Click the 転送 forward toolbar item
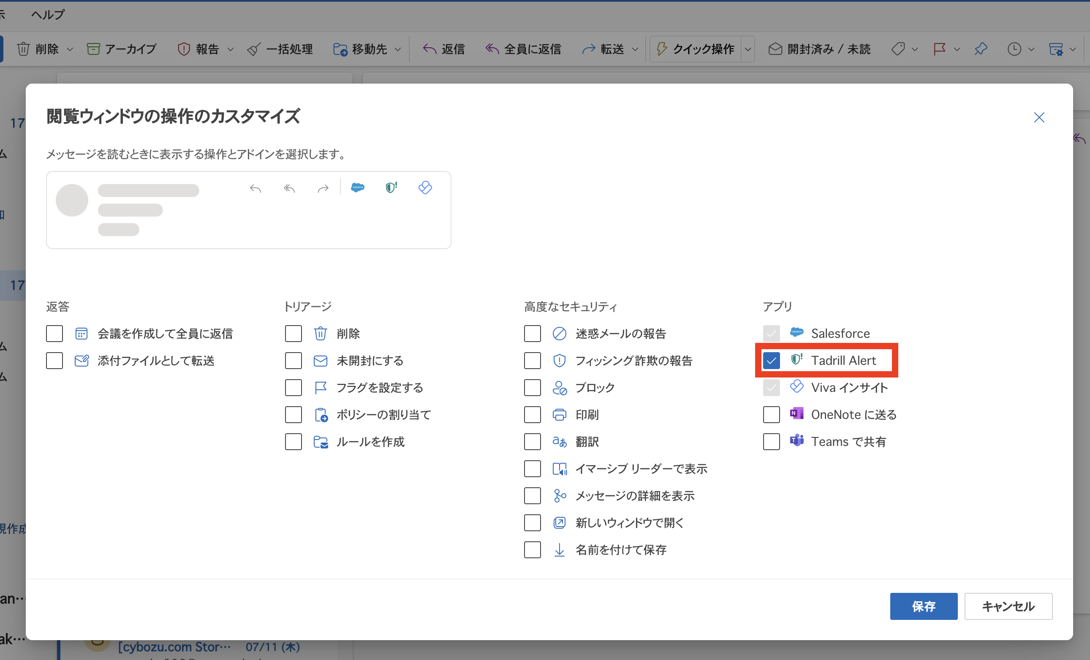Image resolution: width=1090 pixels, height=660 pixels. tap(603, 49)
